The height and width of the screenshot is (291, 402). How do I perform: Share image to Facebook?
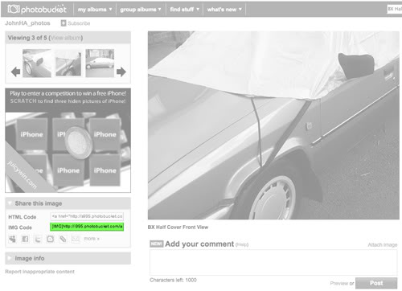click(x=25, y=239)
